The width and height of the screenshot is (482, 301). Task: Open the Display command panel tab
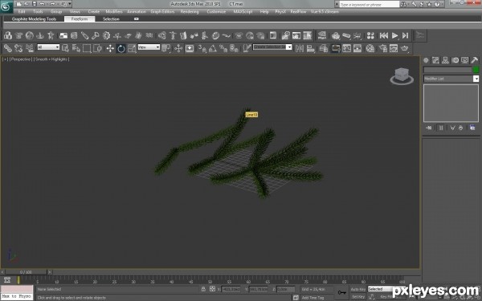(x=465, y=60)
